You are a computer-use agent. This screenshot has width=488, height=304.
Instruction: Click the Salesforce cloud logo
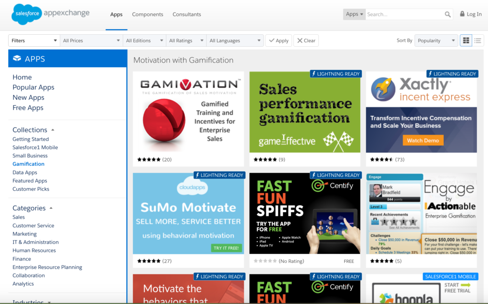tap(27, 14)
